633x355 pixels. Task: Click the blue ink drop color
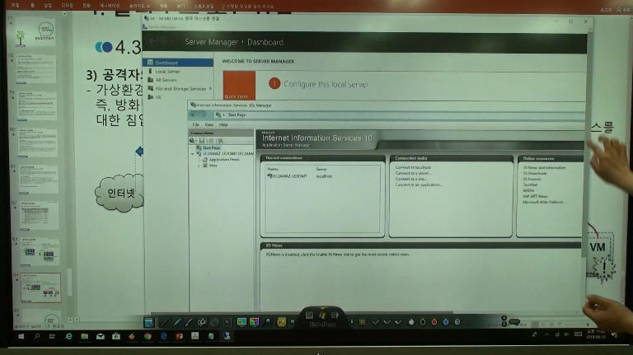(x=446, y=322)
